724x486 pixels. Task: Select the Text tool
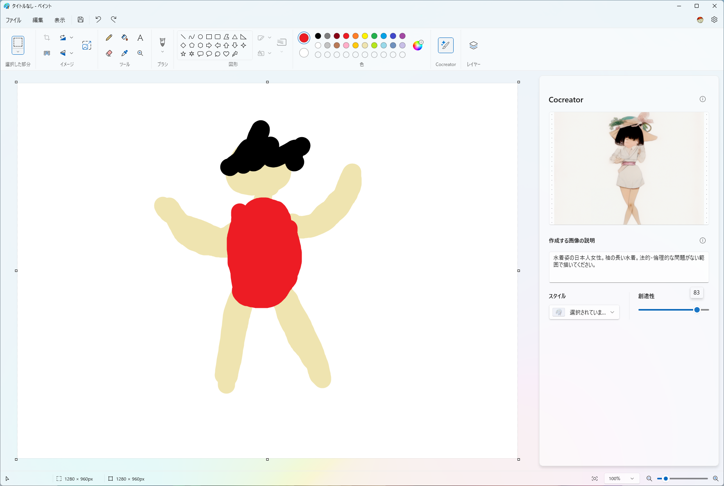coord(140,38)
